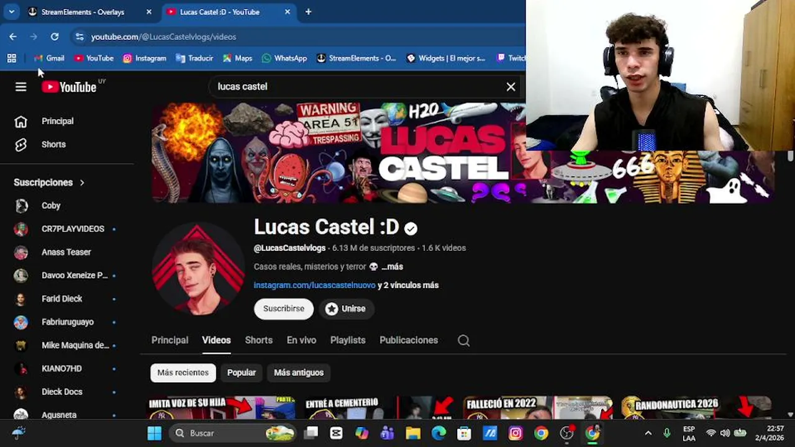Image resolution: width=795 pixels, height=447 pixels.
Task: Open a new browser tab
Action: click(x=308, y=12)
